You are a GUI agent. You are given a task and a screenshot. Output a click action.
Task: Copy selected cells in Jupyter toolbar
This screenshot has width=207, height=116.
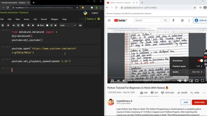[18, 25]
